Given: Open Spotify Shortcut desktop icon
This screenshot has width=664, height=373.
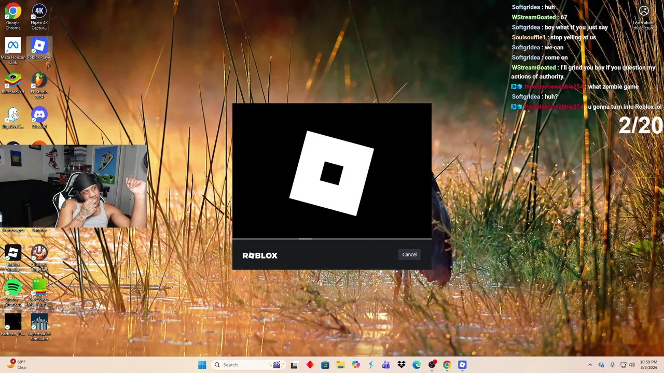Looking at the screenshot, I should (x=13, y=293).
